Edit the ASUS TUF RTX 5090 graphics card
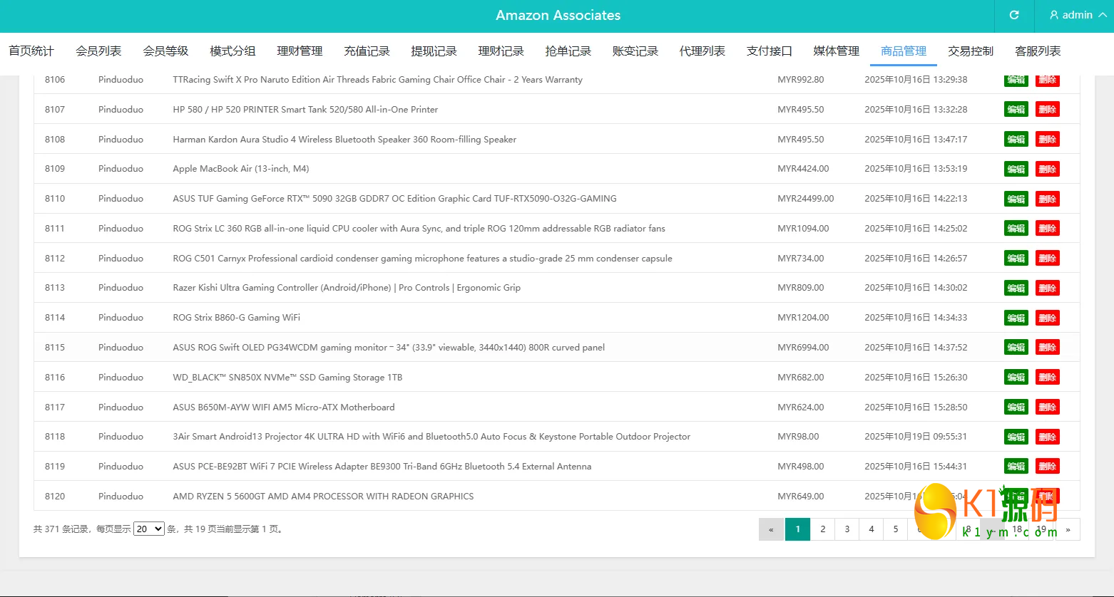The width and height of the screenshot is (1114, 597). (x=1016, y=199)
